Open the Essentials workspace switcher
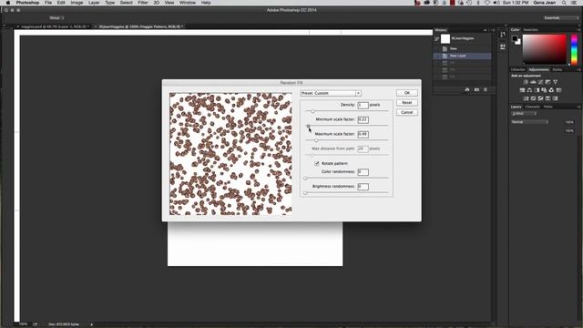 tap(561, 18)
